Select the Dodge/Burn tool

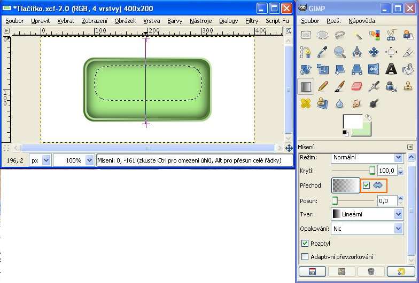374,103
